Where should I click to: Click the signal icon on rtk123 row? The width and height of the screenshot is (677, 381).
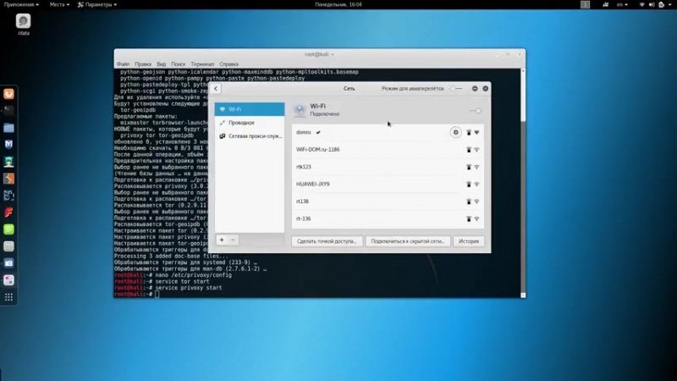click(476, 167)
